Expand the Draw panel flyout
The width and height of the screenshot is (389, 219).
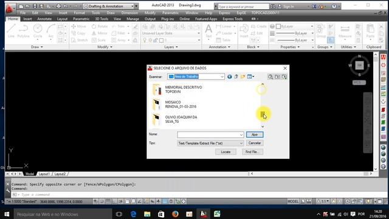37,47
